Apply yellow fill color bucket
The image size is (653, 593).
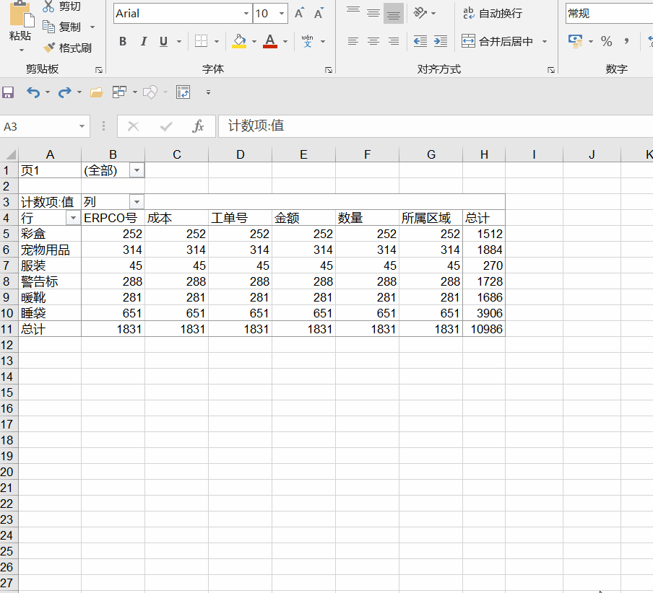pyautogui.click(x=239, y=41)
